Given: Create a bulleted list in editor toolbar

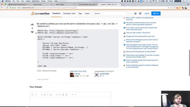Looking at the screenshot, I should (60, 95).
